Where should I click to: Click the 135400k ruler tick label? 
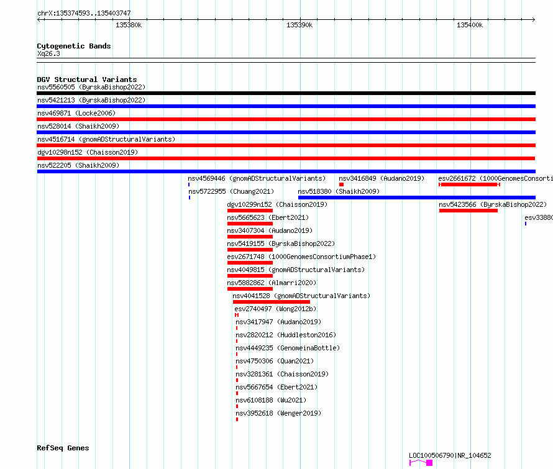470,25
